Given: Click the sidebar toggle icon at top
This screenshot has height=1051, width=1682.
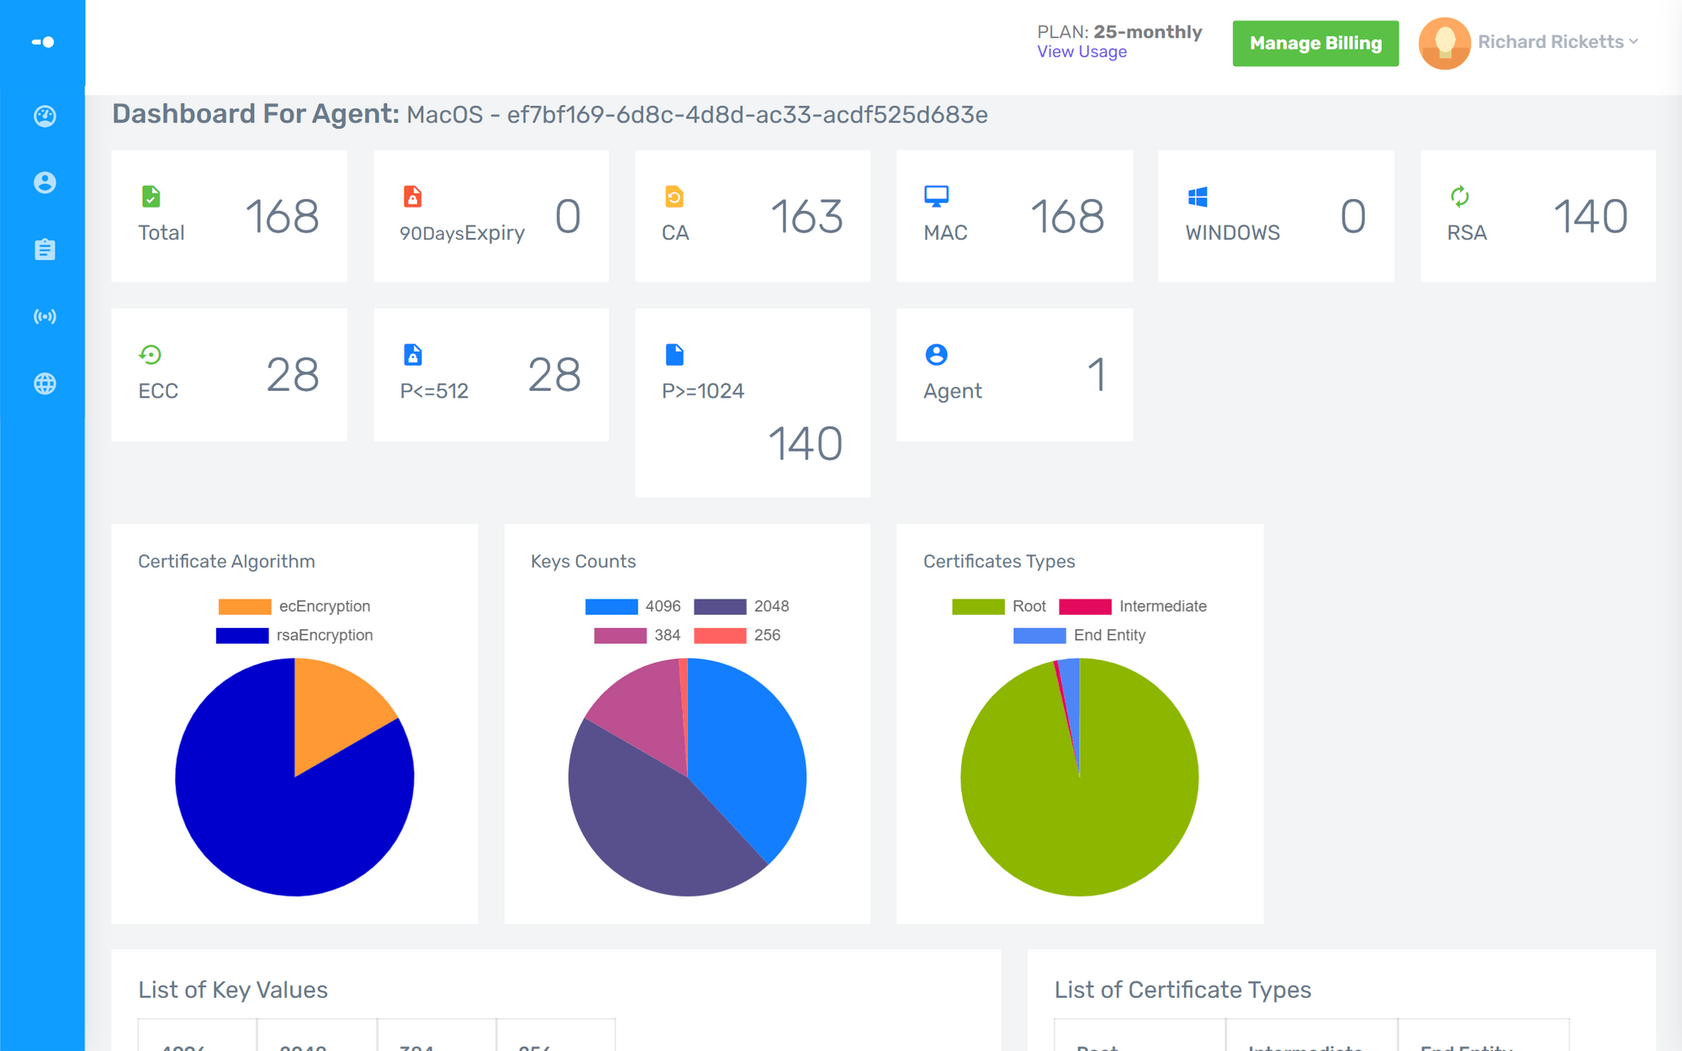Looking at the screenshot, I should [x=43, y=42].
